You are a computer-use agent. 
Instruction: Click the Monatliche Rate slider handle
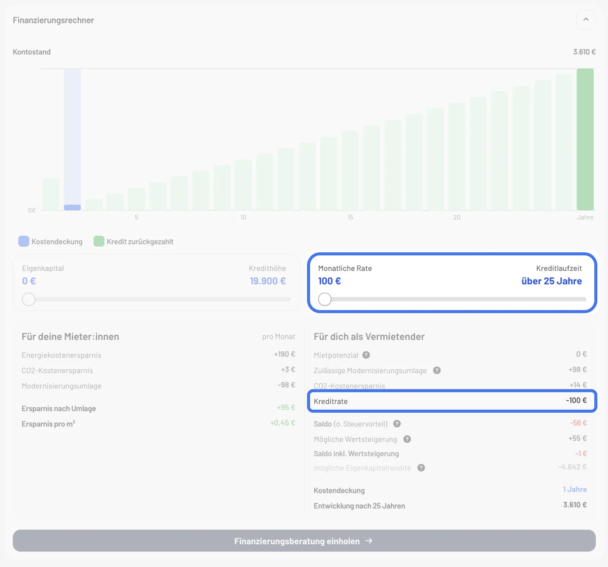click(325, 299)
